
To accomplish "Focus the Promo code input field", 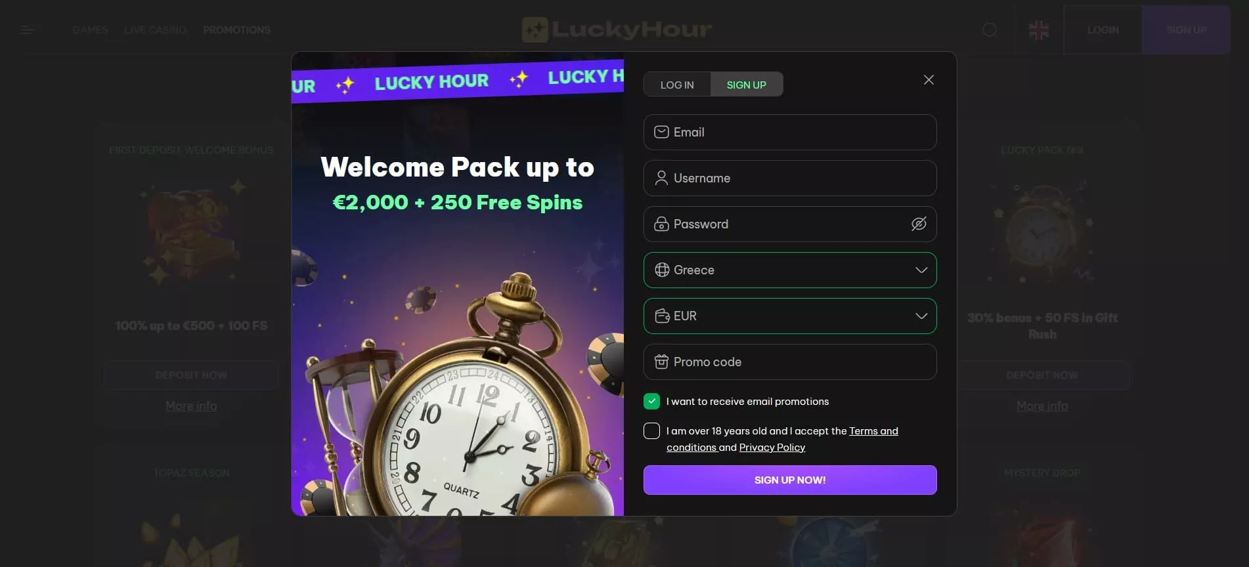I will [x=790, y=362].
